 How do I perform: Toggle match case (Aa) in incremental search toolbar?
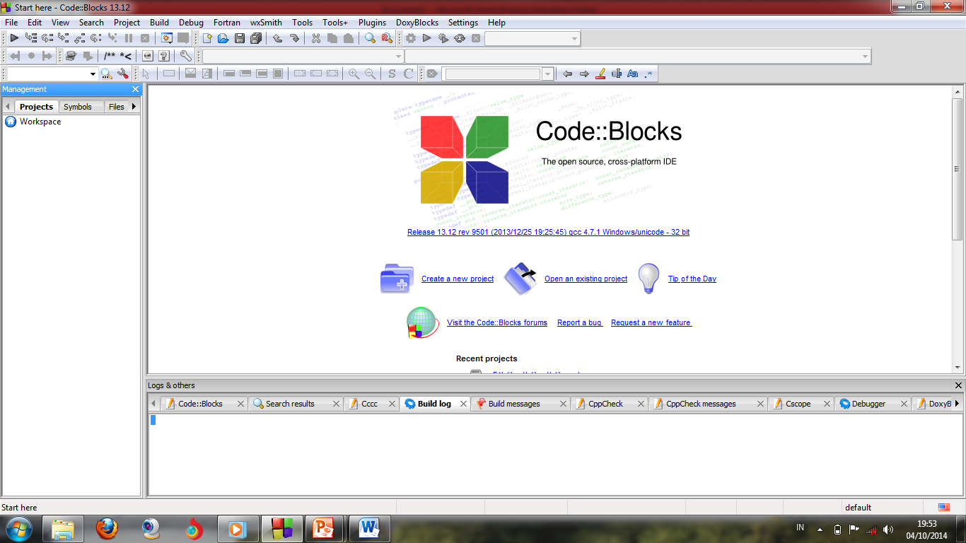632,73
